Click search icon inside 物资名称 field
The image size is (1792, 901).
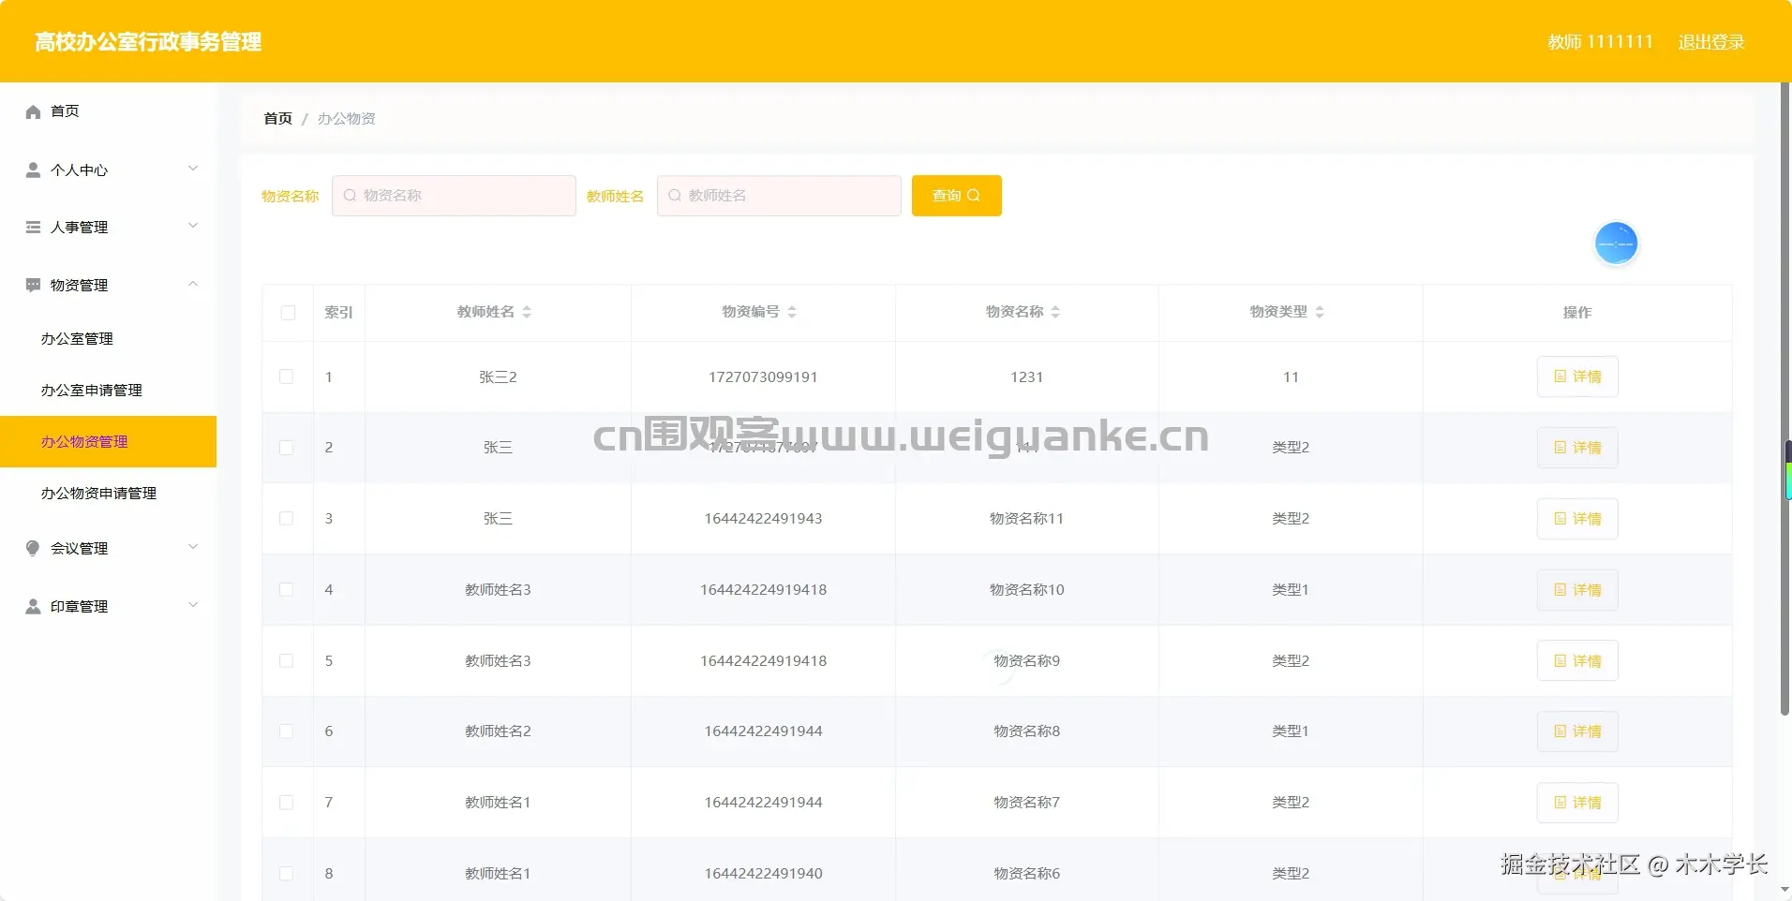[x=350, y=196]
